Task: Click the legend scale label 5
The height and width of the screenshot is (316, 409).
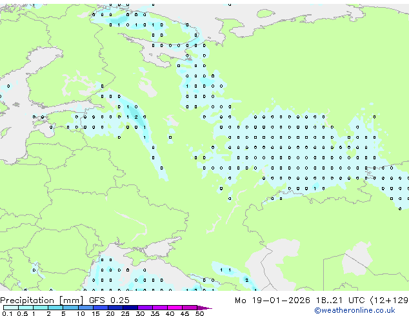Action: click(x=63, y=313)
